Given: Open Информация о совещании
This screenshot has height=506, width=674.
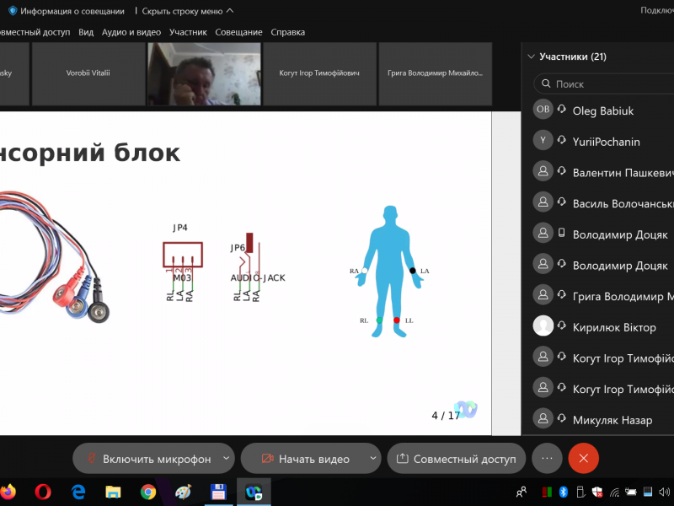Looking at the screenshot, I should [x=66, y=11].
